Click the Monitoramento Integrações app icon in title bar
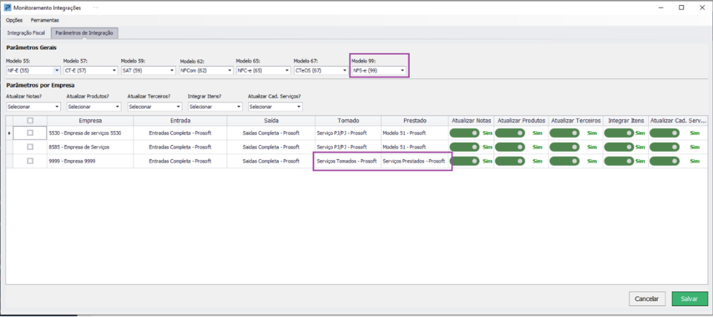 point(7,8)
